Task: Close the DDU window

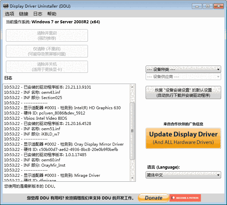Action: (x=218, y=6)
